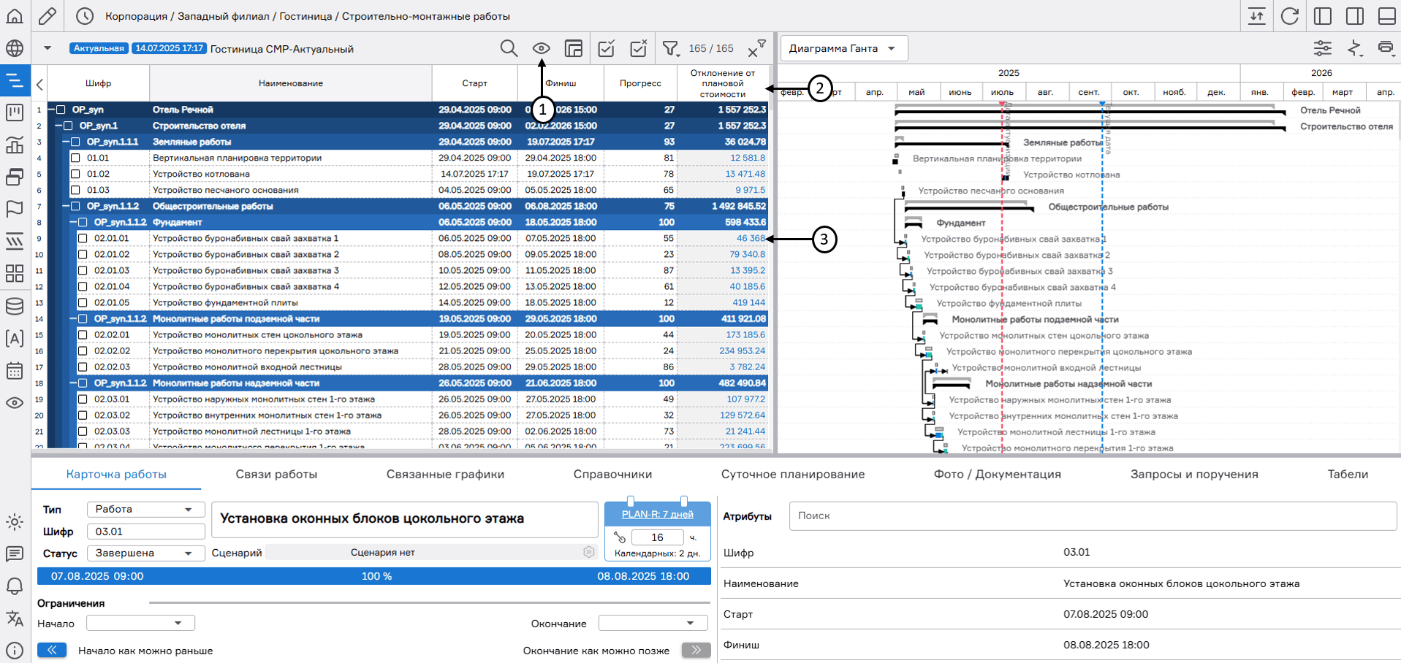
Task: Open Gantt display settings sliders icon
Action: (1322, 49)
